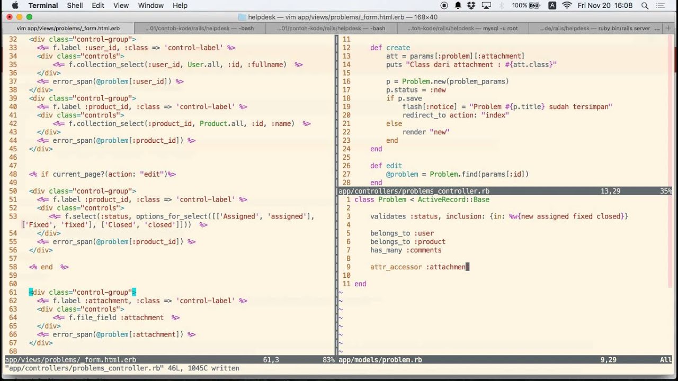The width and height of the screenshot is (678, 381).
Task: Click the app/views/problems/_form.html.erb status line
Action: [169, 360]
